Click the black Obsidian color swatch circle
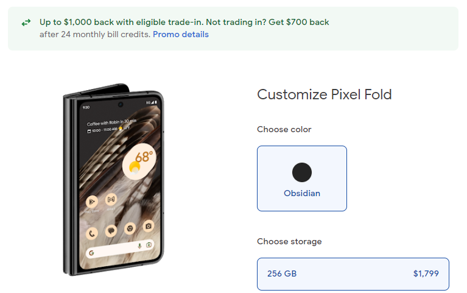This screenshot has width=467, height=293. tap(302, 172)
